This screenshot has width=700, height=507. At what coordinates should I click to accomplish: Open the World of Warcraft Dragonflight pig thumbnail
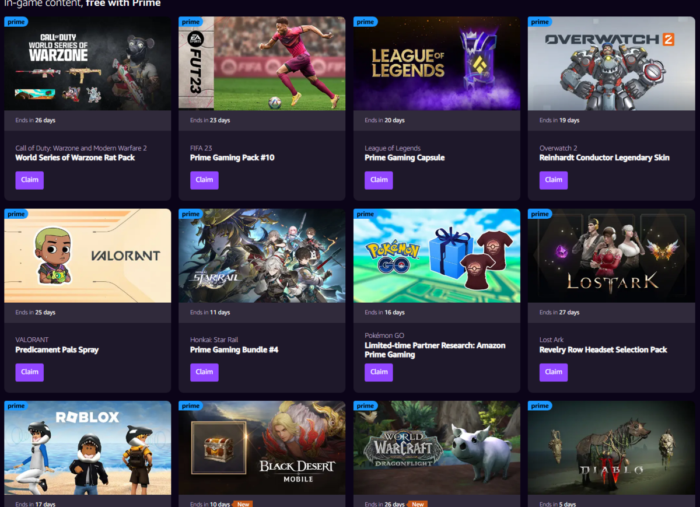[x=437, y=447]
